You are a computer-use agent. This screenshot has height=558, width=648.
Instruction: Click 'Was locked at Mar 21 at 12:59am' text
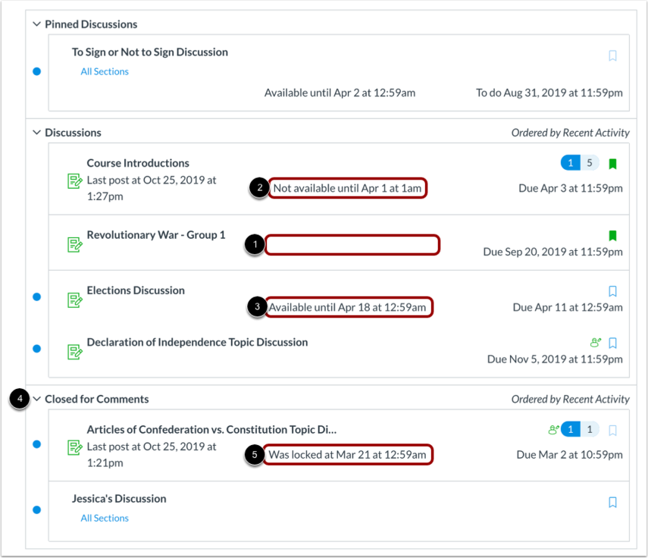tap(347, 455)
